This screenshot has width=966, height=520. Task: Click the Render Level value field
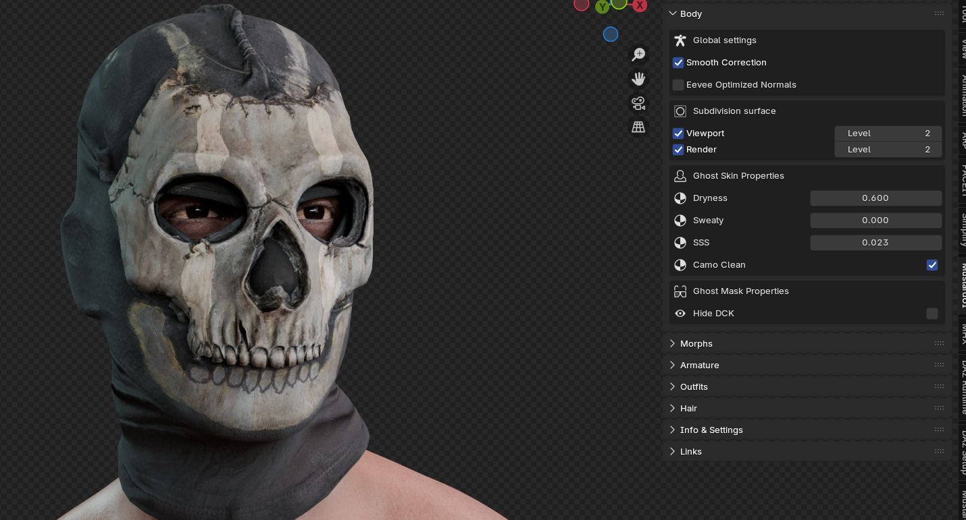point(888,150)
